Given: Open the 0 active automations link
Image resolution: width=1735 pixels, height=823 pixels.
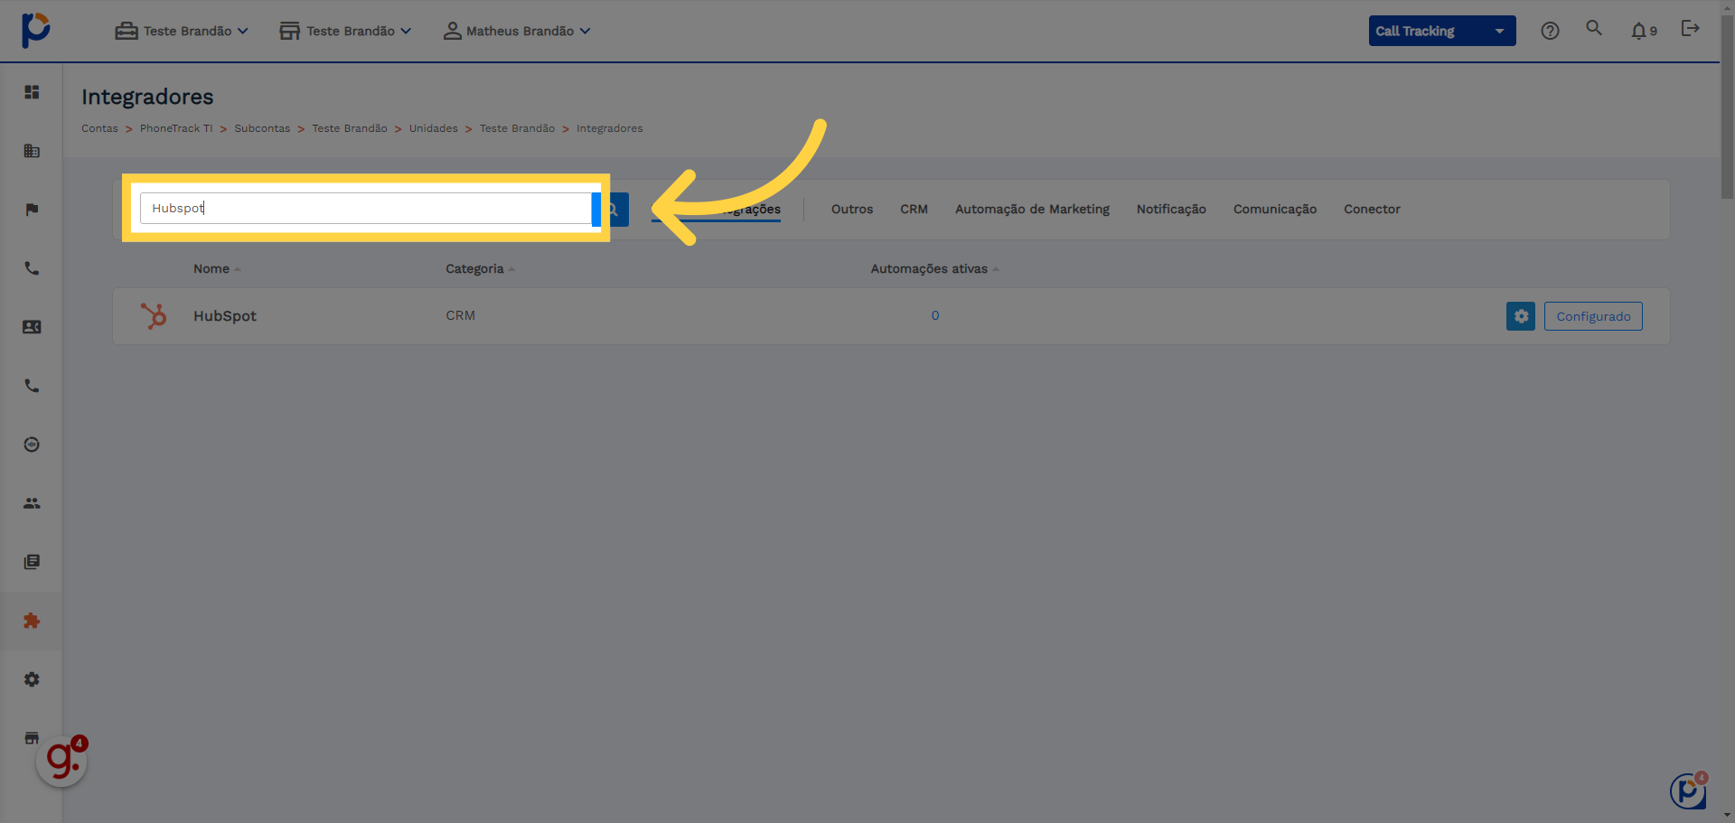Looking at the screenshot, I should coord(935,315).
